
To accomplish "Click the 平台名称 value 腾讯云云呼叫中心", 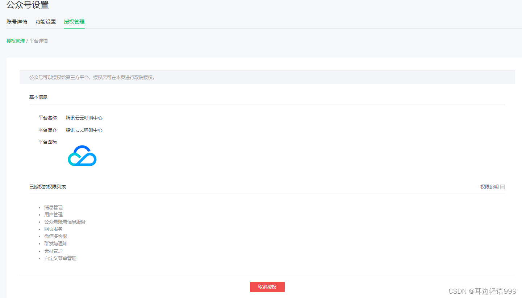I will pyautogui.click(x=84, y=118).
